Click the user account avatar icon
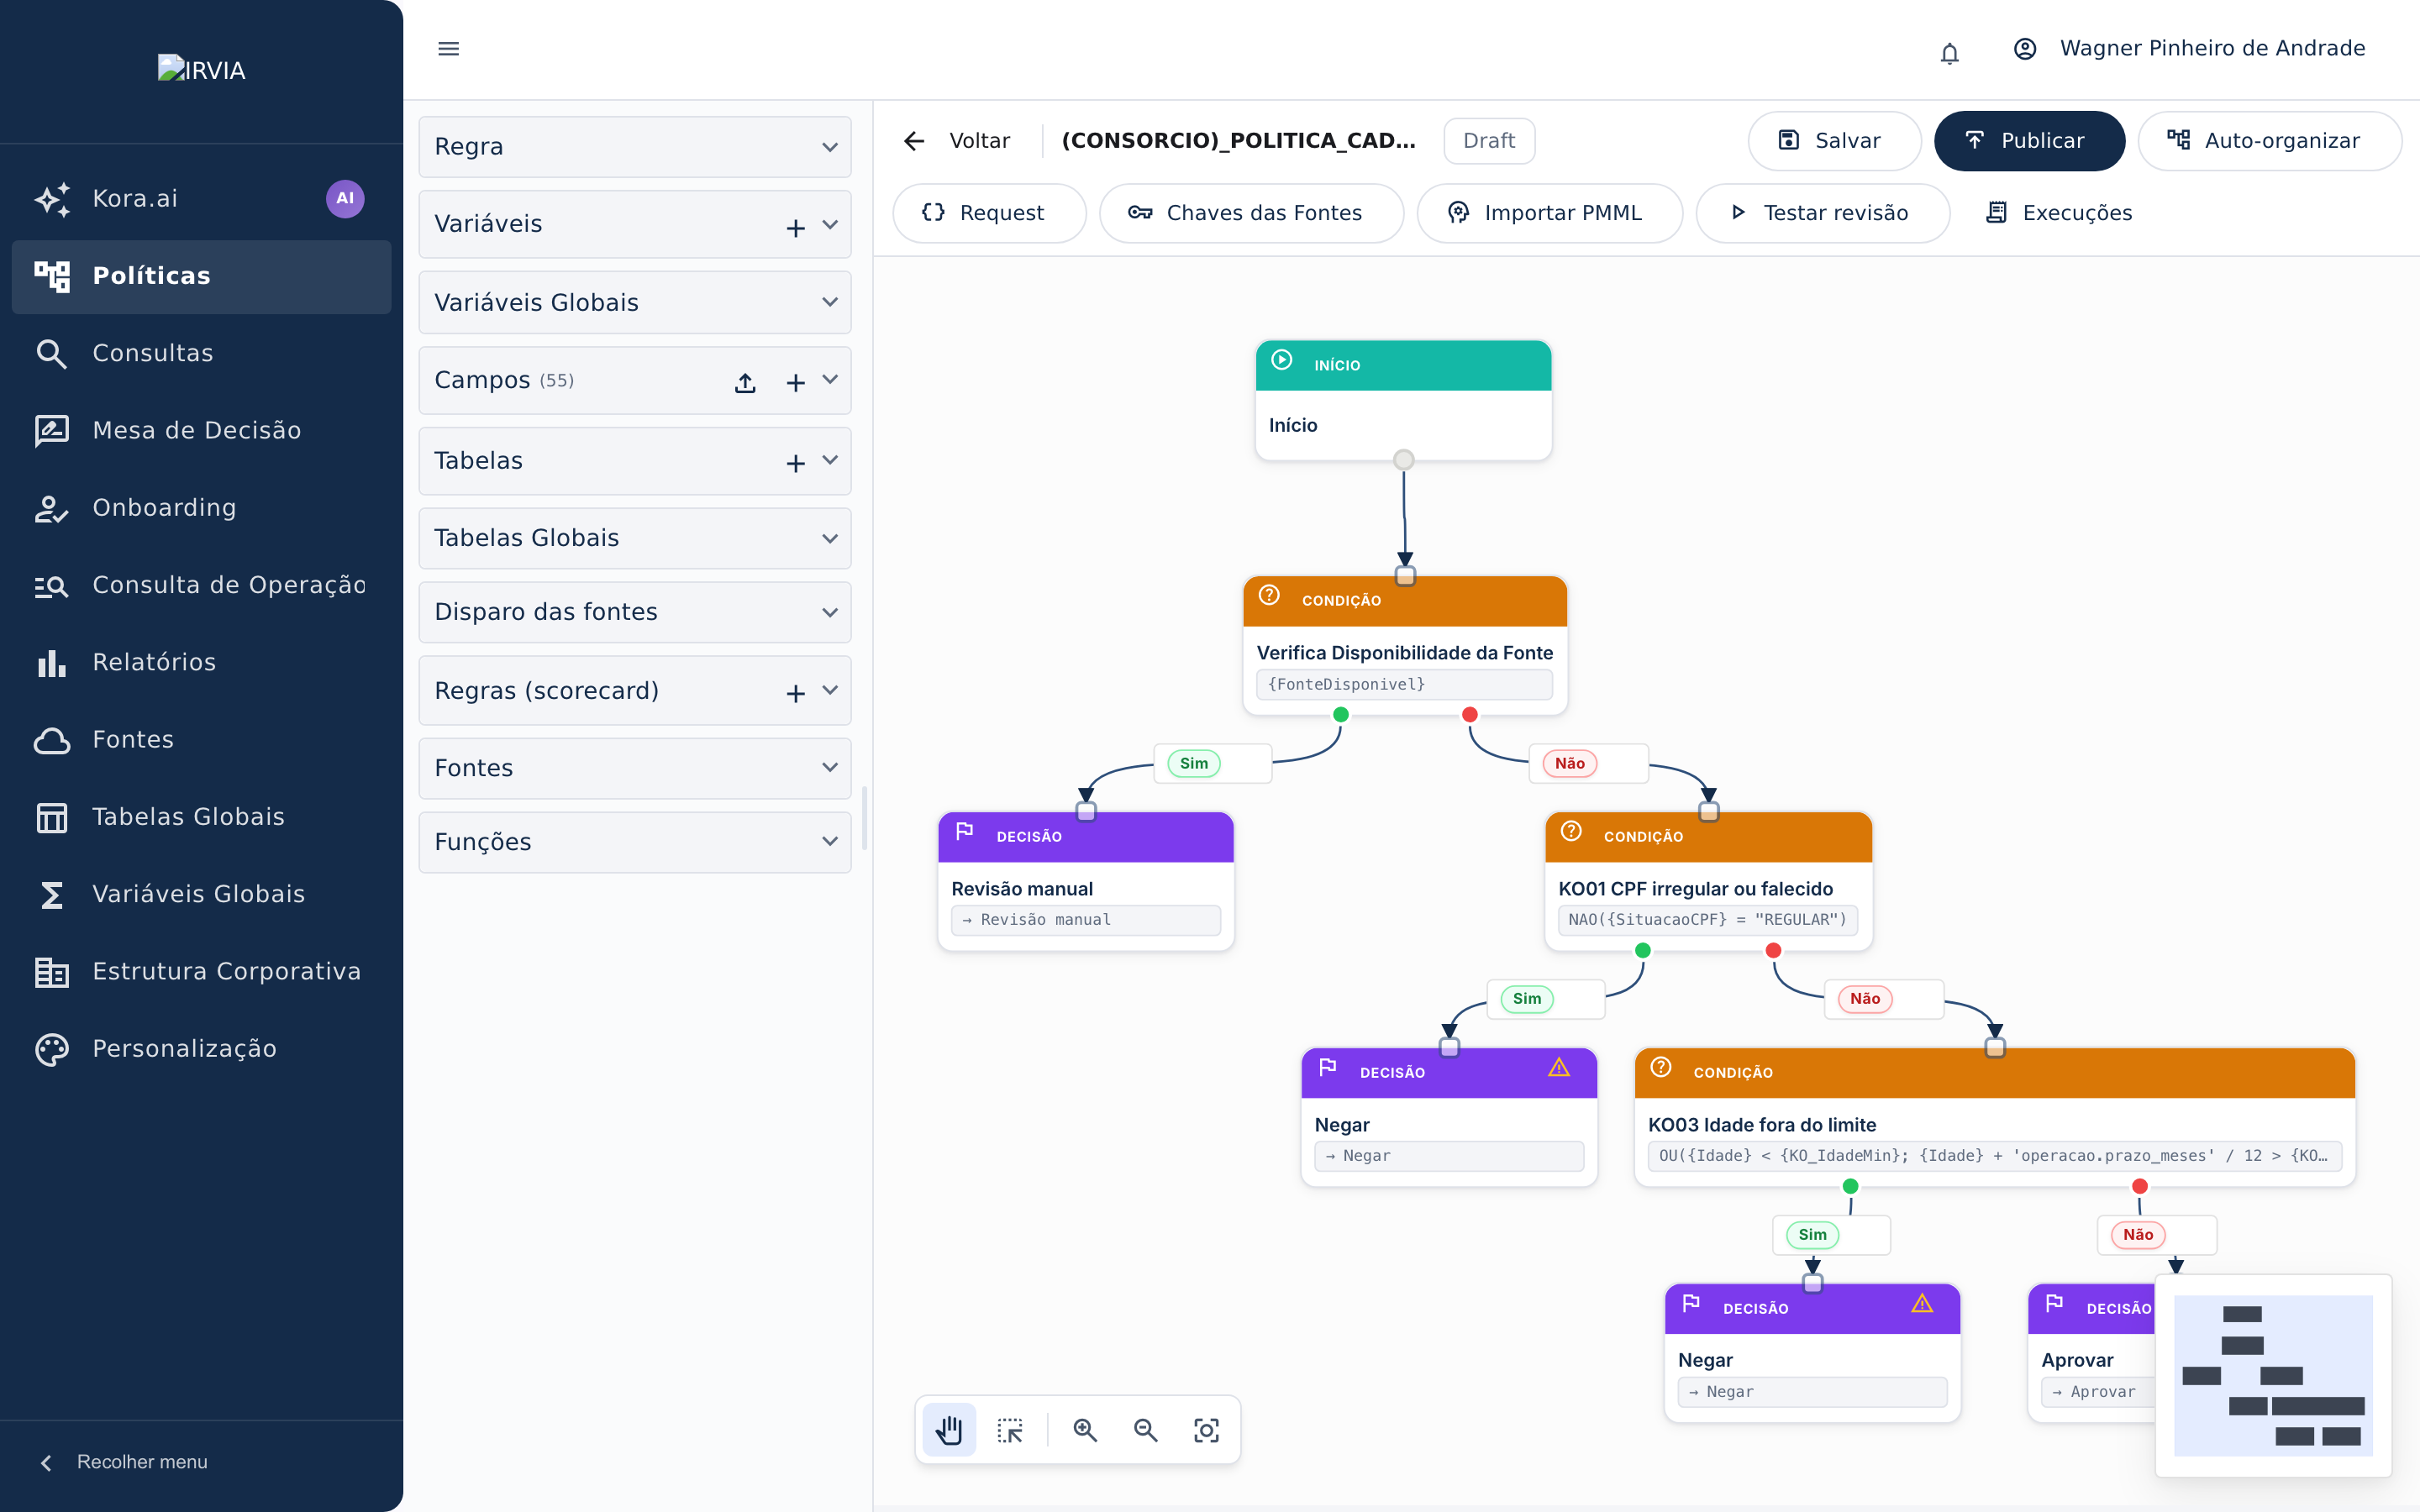 [x=2024, y=48]
